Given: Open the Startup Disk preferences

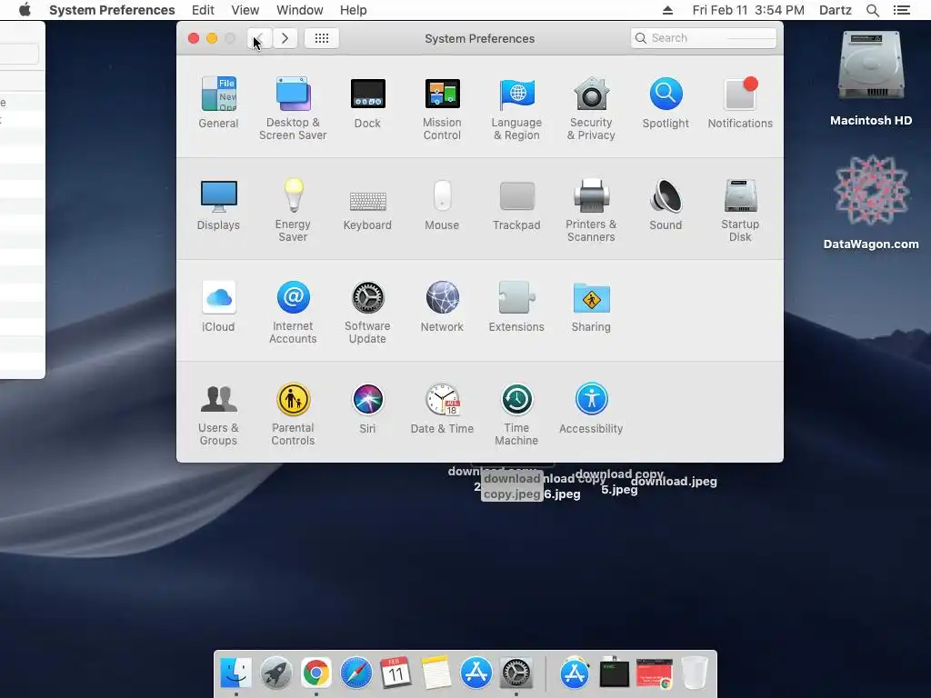Looking at the screenshot, I should pyautogui.click(x=740, y=210).
